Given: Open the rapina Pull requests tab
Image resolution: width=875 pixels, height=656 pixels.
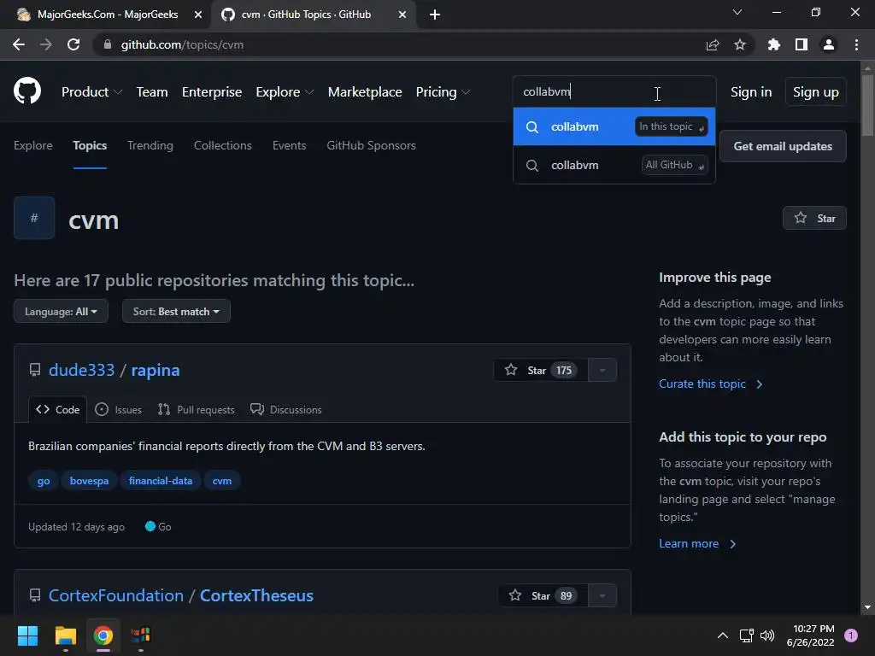Looking at the screenshot, I should click(197, 409).
